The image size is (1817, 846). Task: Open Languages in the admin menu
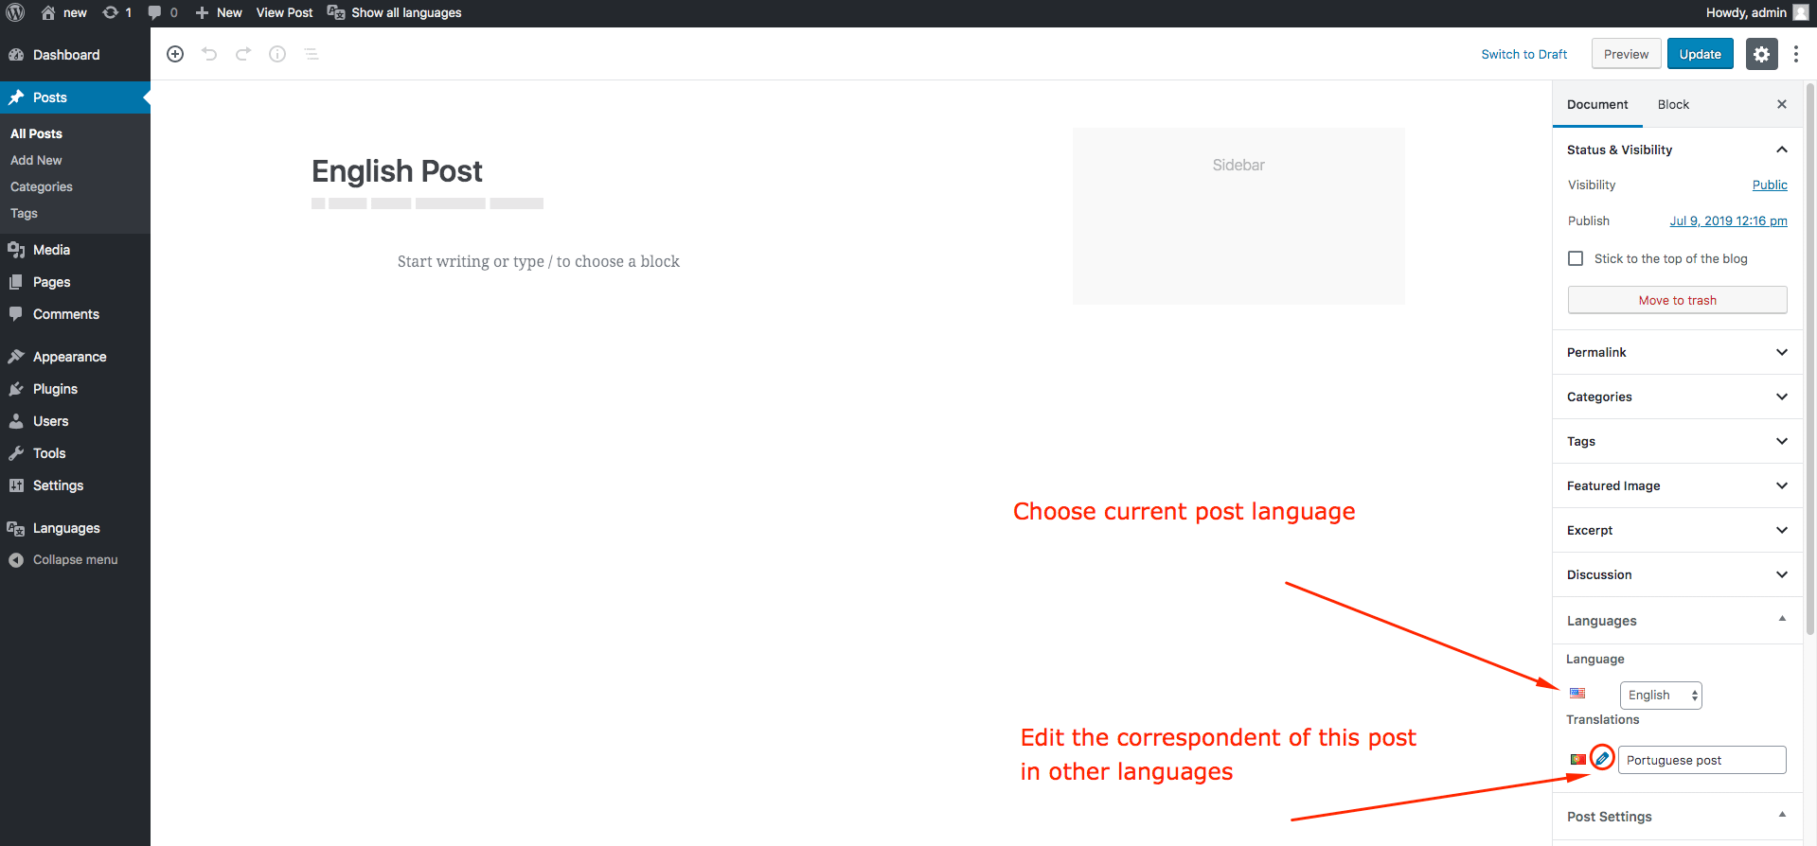(66, 528)
